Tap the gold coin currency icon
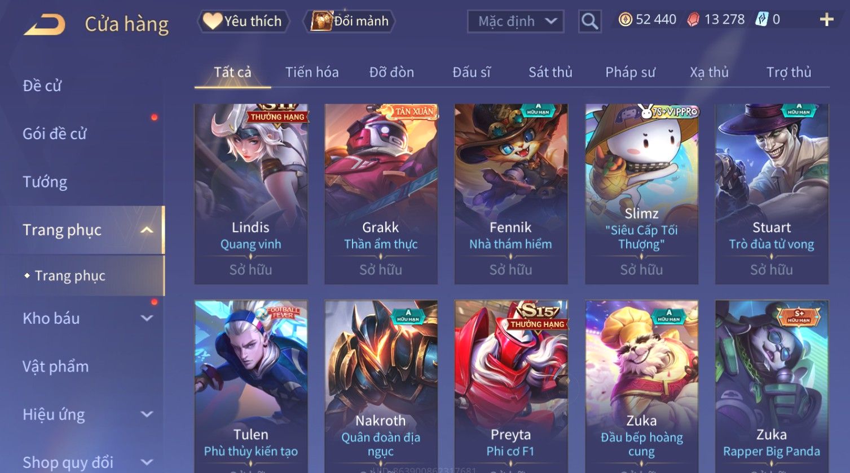The width and height of the screenshot is (850, 473). tap(625, 20)
